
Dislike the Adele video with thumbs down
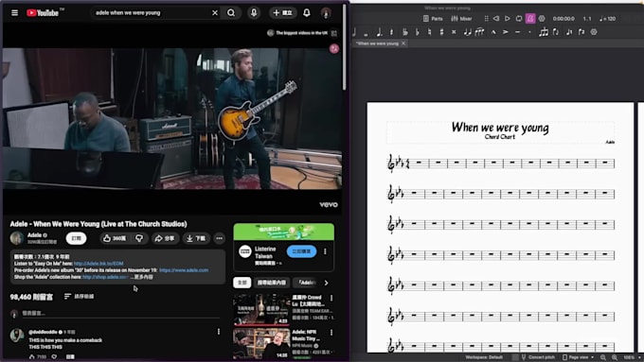pyautogui.click(x=139, y=238)
